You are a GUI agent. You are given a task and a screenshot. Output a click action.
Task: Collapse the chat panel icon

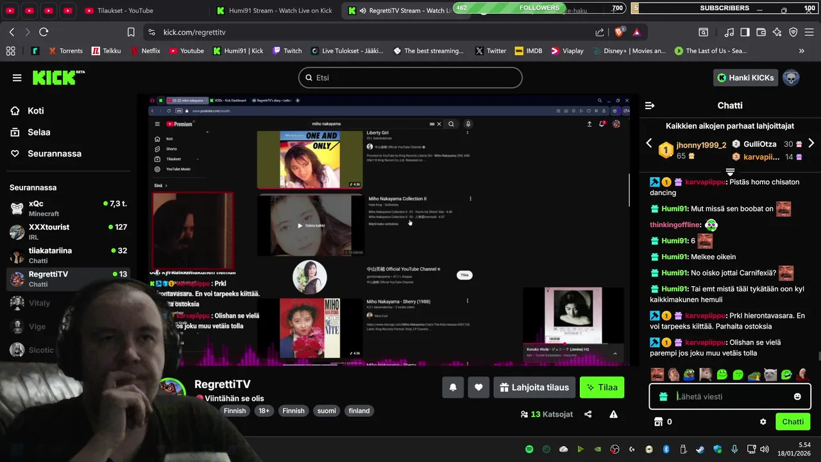[x=650, y=105]
